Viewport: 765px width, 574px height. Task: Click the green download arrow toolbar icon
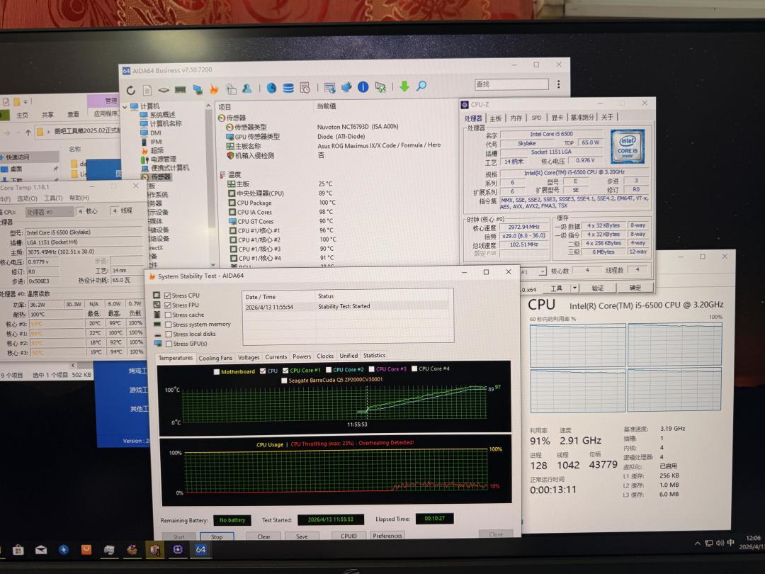click(404, 86)
